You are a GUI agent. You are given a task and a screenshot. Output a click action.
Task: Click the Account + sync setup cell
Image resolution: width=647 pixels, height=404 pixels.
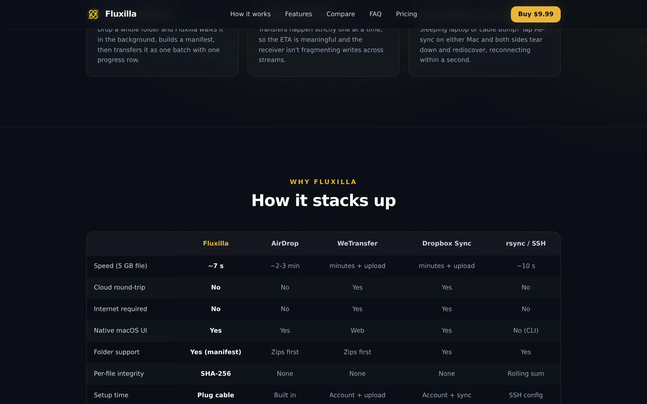(447, 395)
